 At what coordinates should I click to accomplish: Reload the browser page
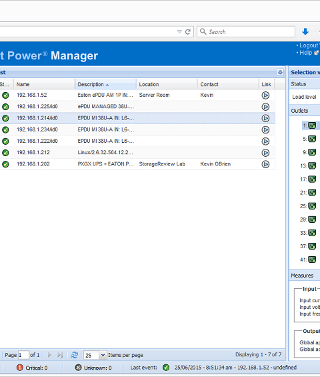click(188, 32)
